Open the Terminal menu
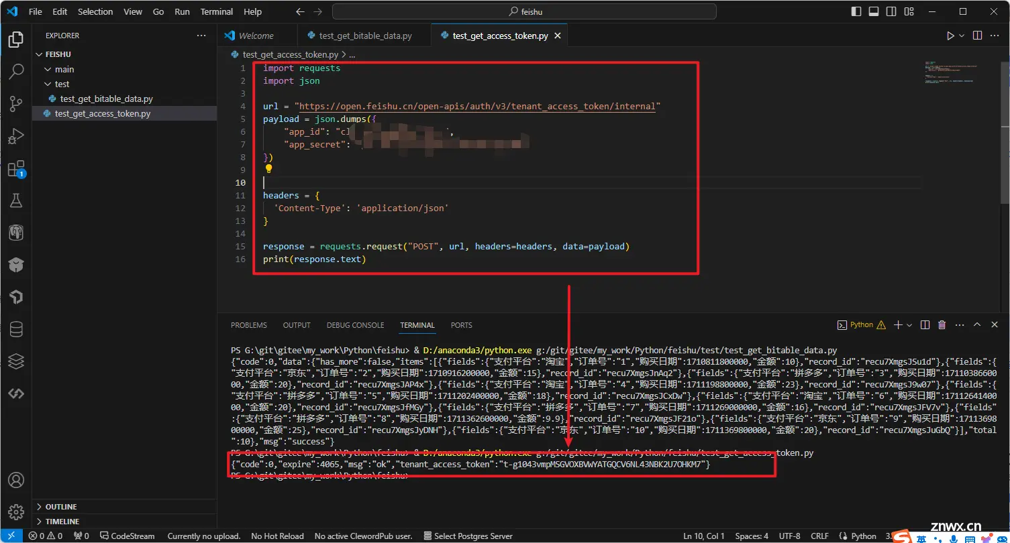The width and height of the screenshot is (1010, 543). [217, 11]
